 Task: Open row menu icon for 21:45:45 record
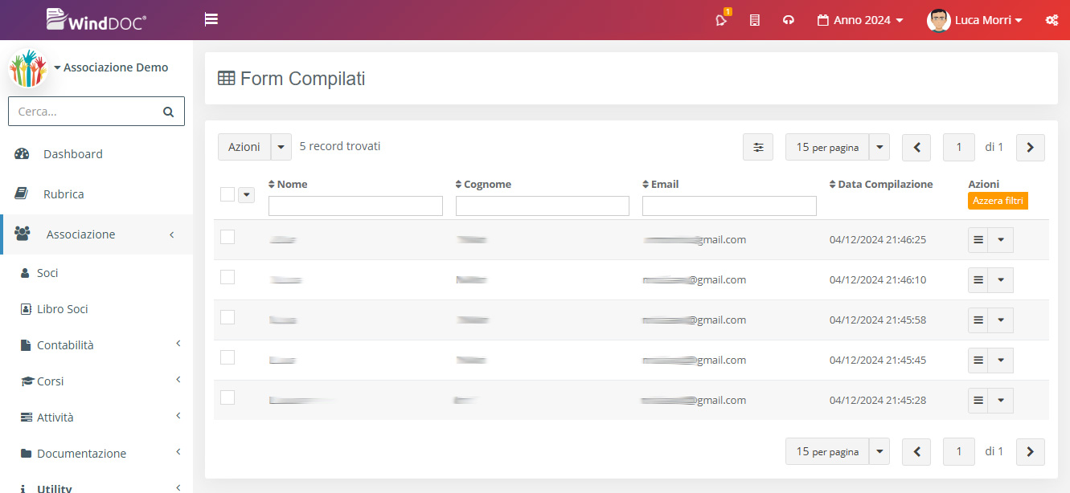(978, 361)
